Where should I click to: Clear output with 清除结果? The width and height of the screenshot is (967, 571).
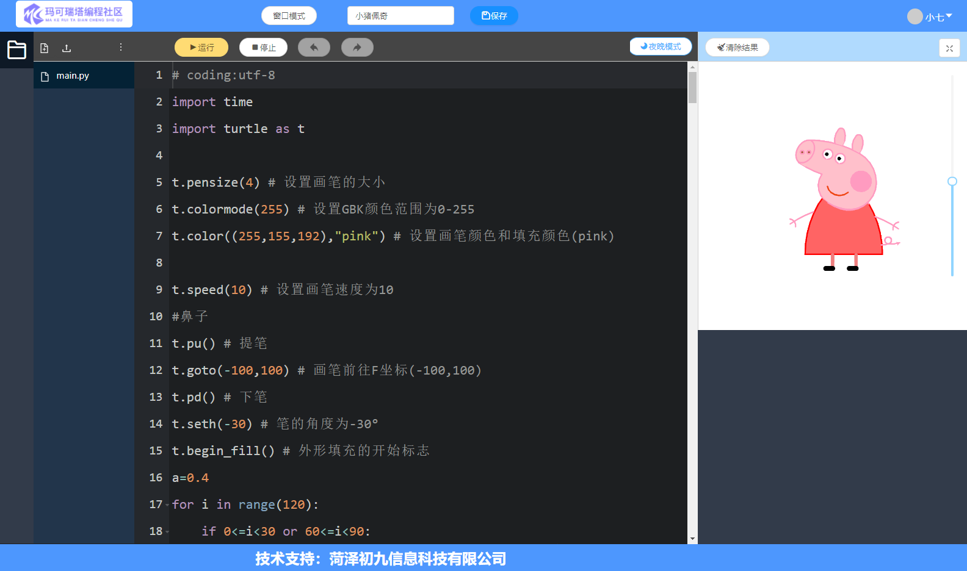(x=737, y=47)
